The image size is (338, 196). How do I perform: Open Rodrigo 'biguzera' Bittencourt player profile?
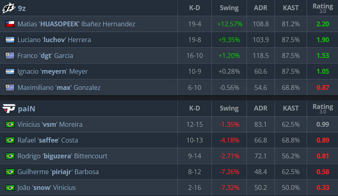pyautogui.click(x=62, y=156)
